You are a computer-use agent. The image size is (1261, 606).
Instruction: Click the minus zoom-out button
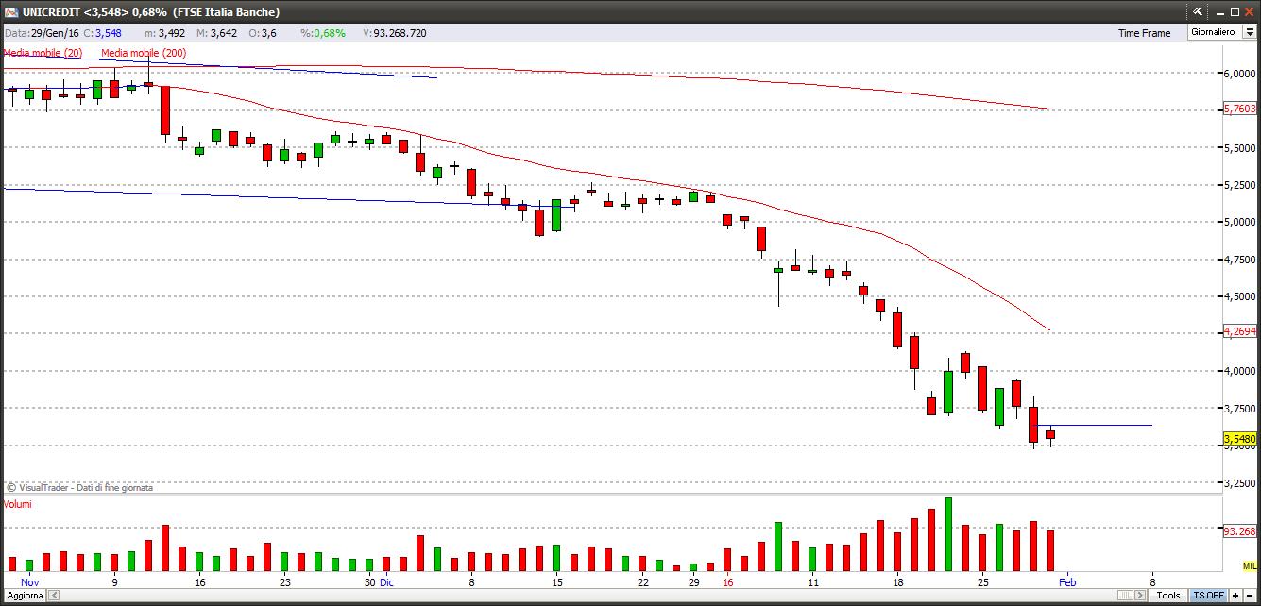coord(1250,596)
